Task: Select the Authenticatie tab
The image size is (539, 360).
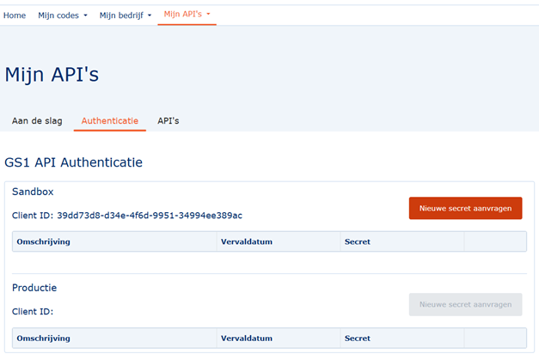Action: point(109,121)
